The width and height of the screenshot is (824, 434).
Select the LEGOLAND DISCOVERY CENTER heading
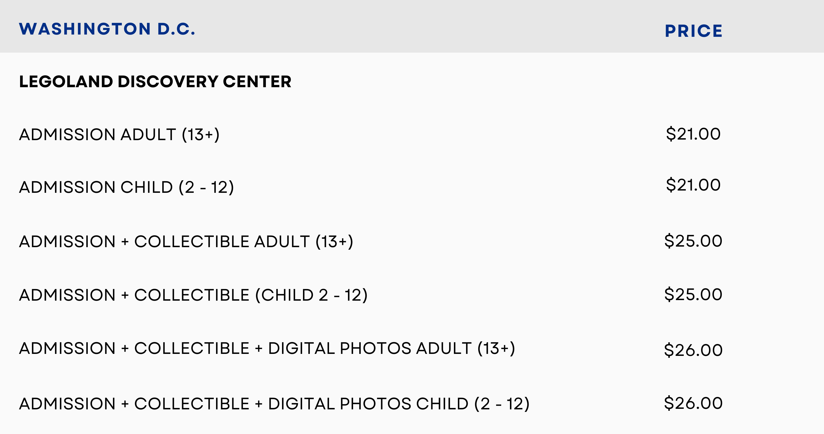tap(155, 82)
